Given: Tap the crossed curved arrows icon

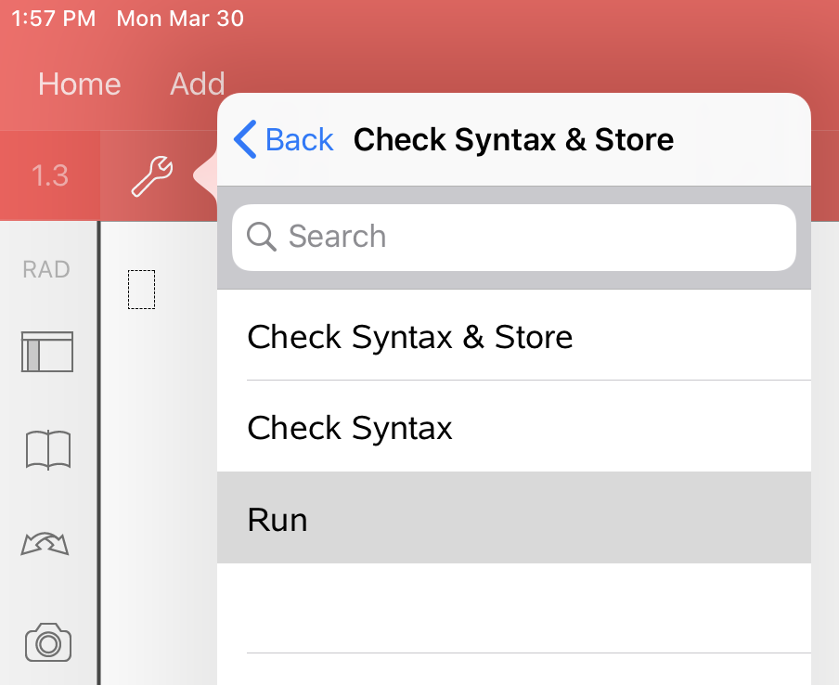Looking at the screenshot, I should (47, 544).
